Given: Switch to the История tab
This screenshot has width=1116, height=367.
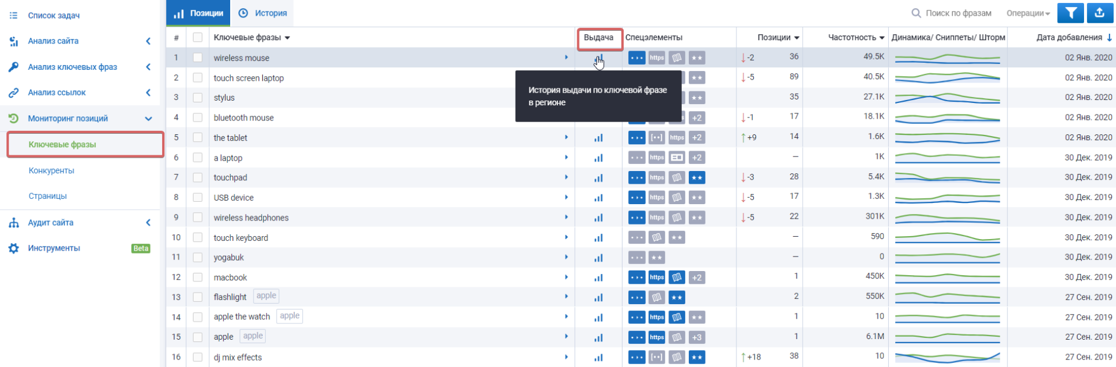Looking at the screenshot, I should [x=263, y=13].
